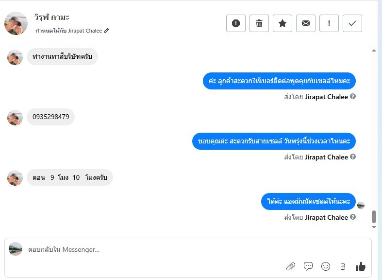The image size is (382, 280).
Task: Open วิรุฬ กามะ profile picture in header
Action: coord(16,23)
